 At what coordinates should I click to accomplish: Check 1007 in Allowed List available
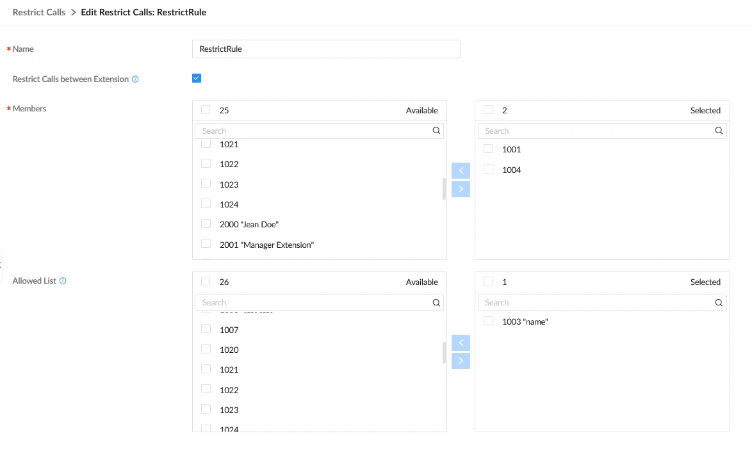click(x=206, y=329)
